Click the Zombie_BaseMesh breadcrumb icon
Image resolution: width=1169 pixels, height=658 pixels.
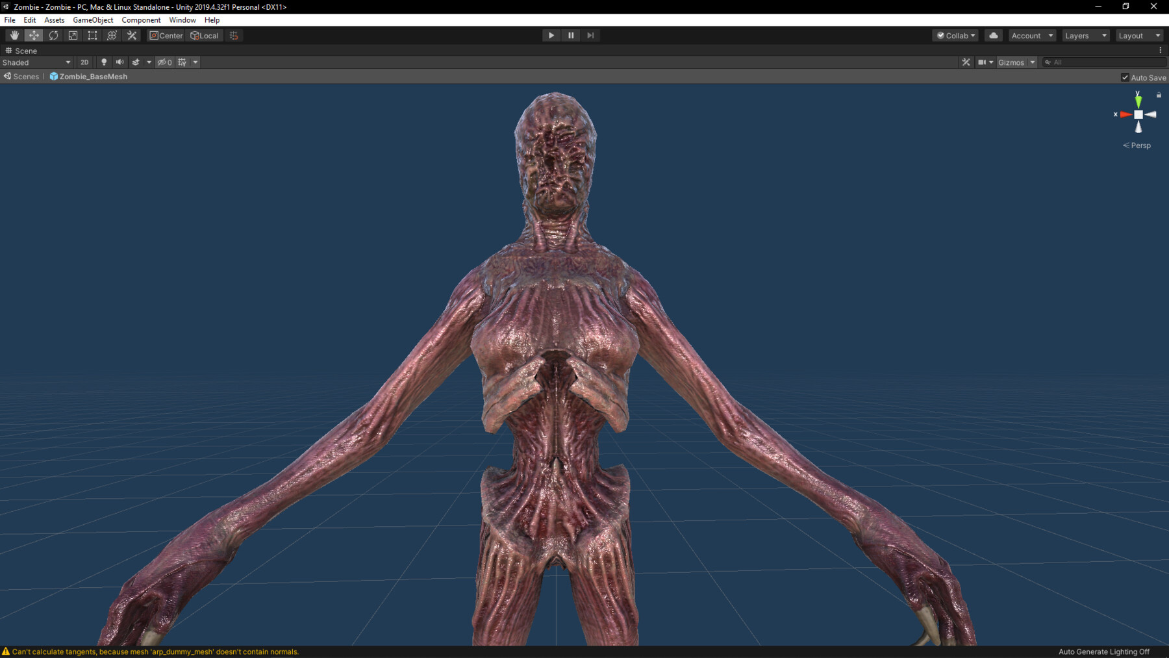coord(54,76)
